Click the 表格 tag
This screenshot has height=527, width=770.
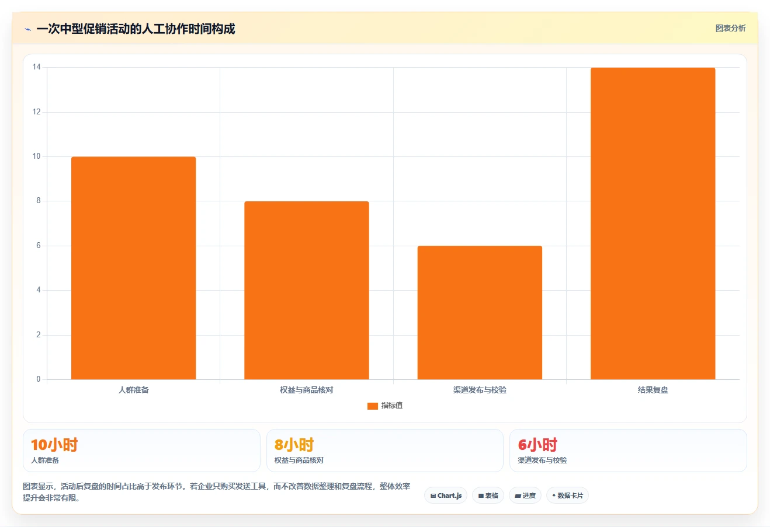(x=488, y=495)
